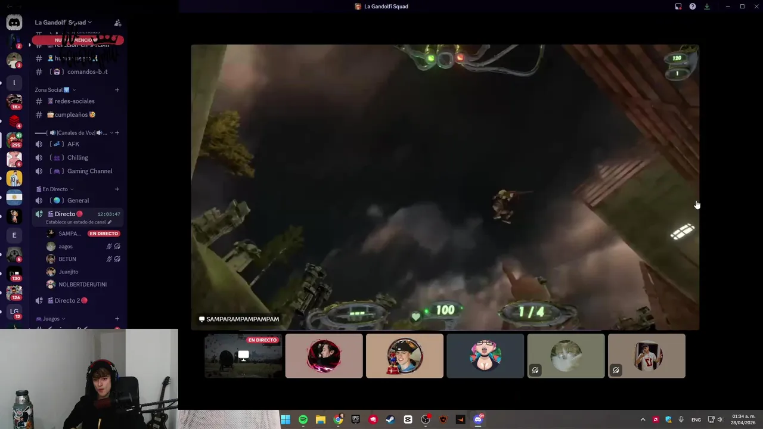This screenshot has width=763, height=429.
Task: Select the Argentina flag server icon
Action: click(x=14, y=197)
